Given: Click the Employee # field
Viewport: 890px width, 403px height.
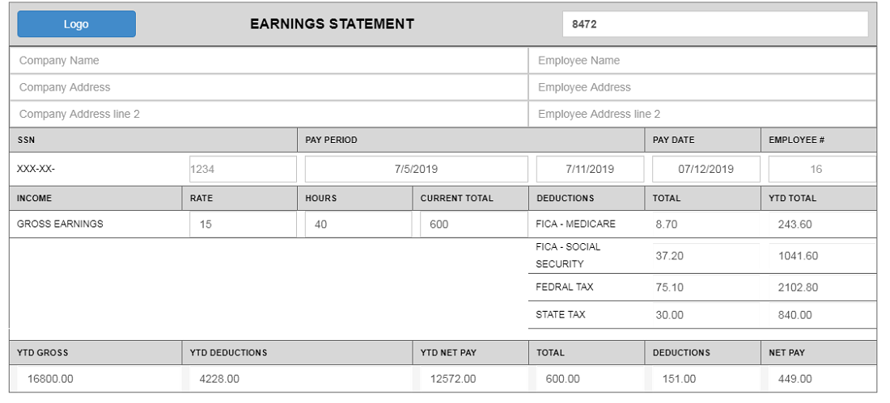Looking at the screenshot, I should [821, 170].
